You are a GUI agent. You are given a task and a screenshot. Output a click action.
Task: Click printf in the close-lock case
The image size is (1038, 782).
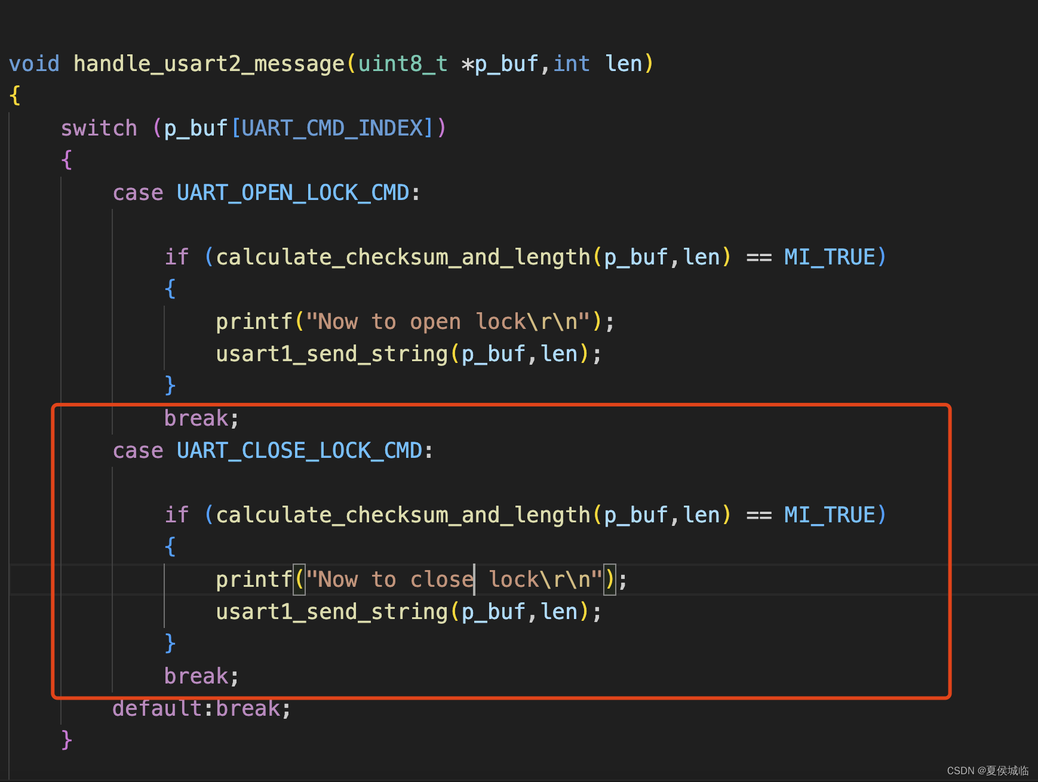point(254,580)
